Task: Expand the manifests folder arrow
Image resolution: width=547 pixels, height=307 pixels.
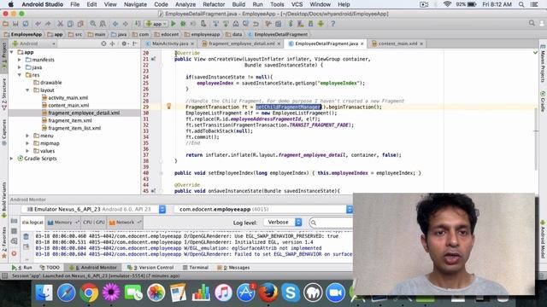Action: [x=20, y=60]
